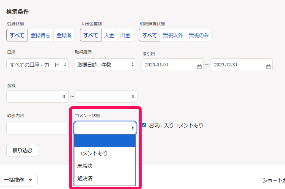
Task: Choose 無視のみ ignore status
Action: click(x=199, y=35)
